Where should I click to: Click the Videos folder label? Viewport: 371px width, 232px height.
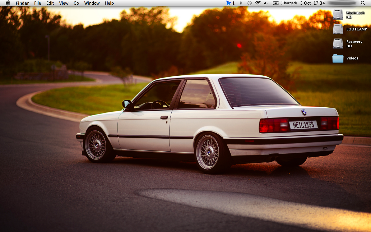click(x=352, y=58)
